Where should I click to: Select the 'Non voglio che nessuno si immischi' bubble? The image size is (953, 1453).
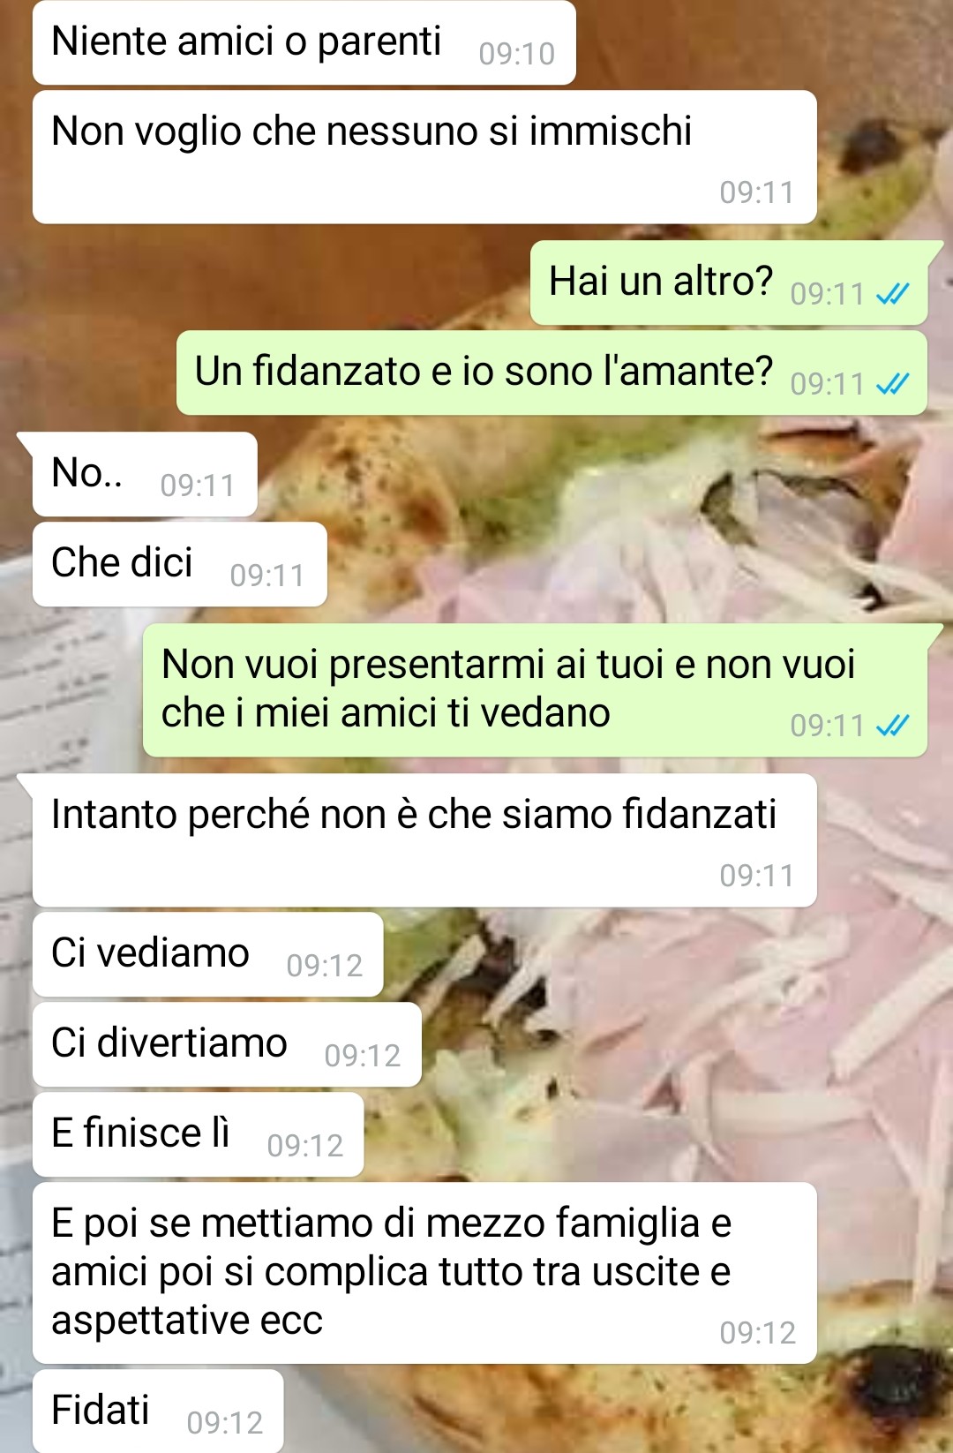tap(424, 157)
